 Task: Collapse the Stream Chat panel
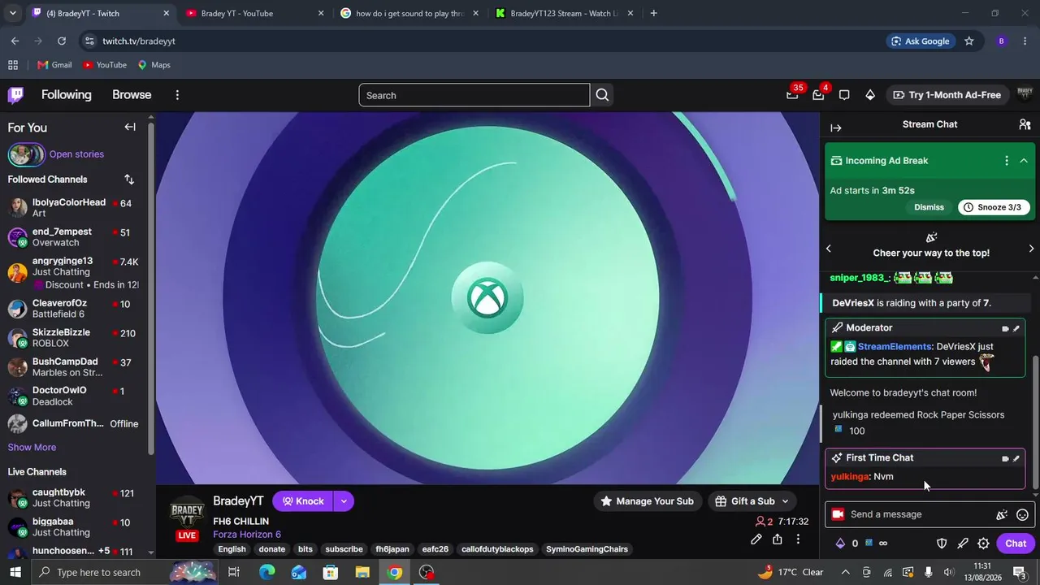click(x=836, y=128)
